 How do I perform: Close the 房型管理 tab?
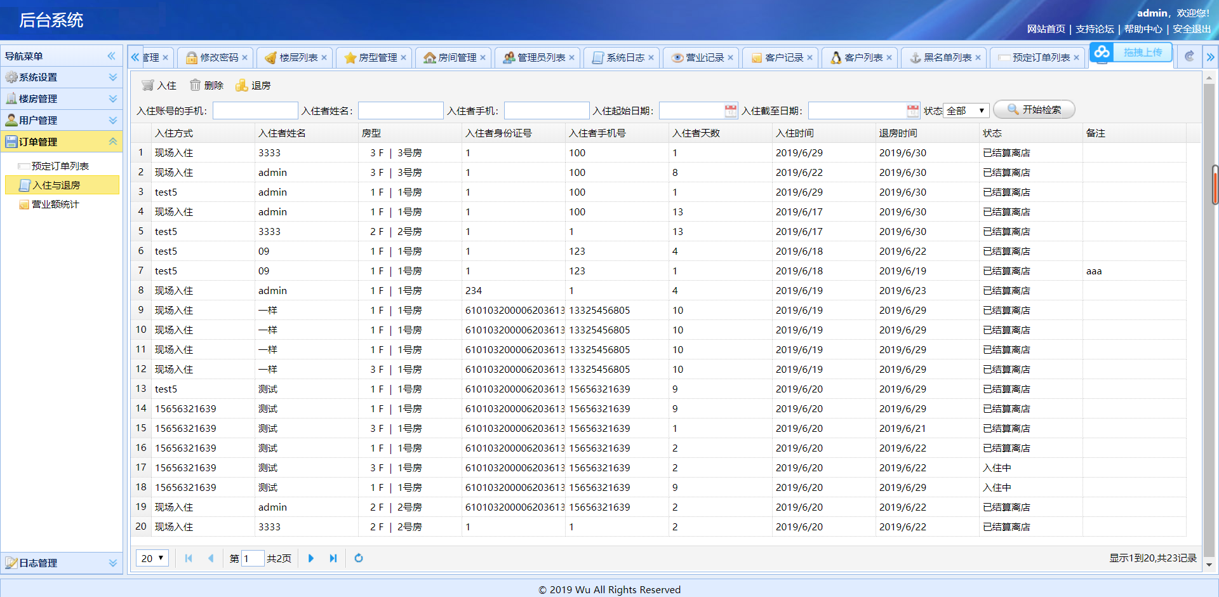[403, 58]
